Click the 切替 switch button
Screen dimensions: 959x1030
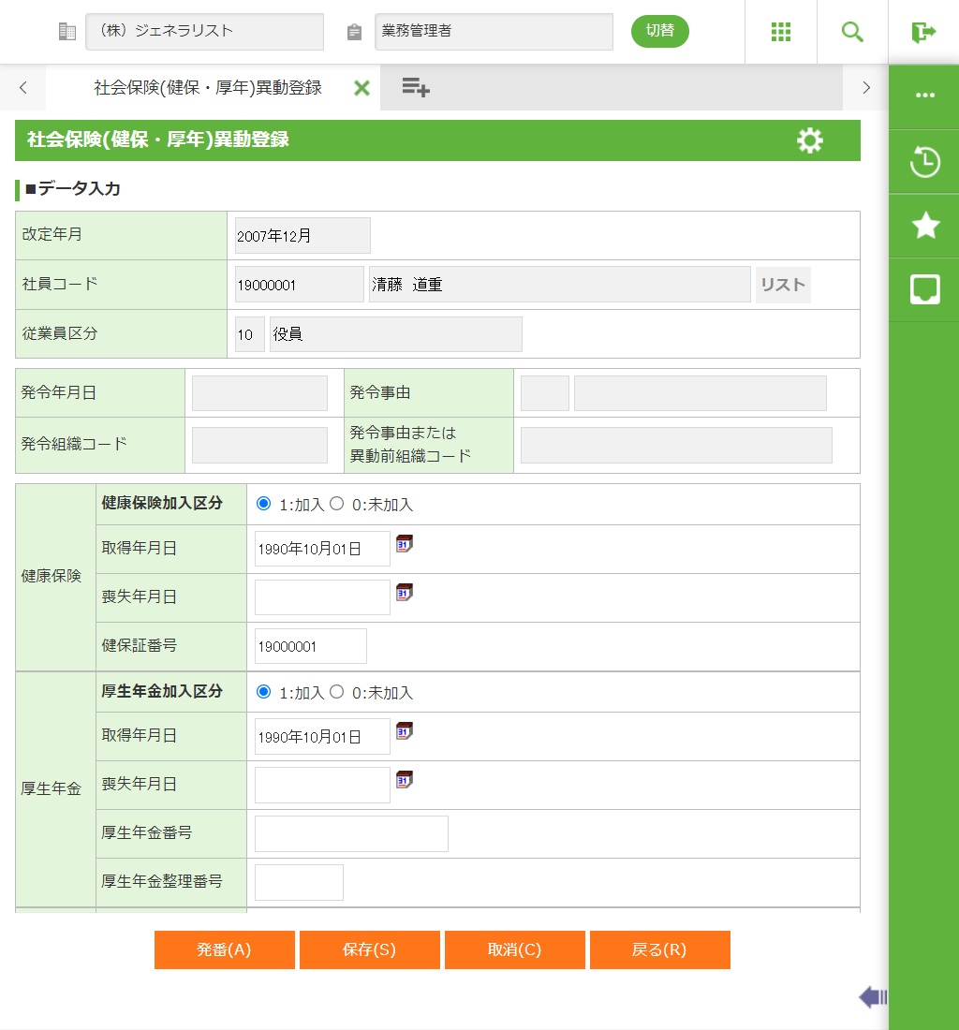coord(660,31)
